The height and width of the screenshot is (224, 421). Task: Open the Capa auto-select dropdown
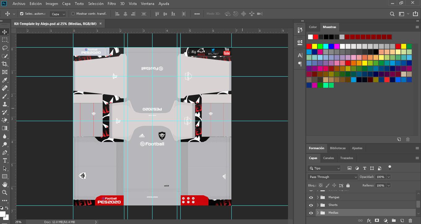[x=58, y=14]
